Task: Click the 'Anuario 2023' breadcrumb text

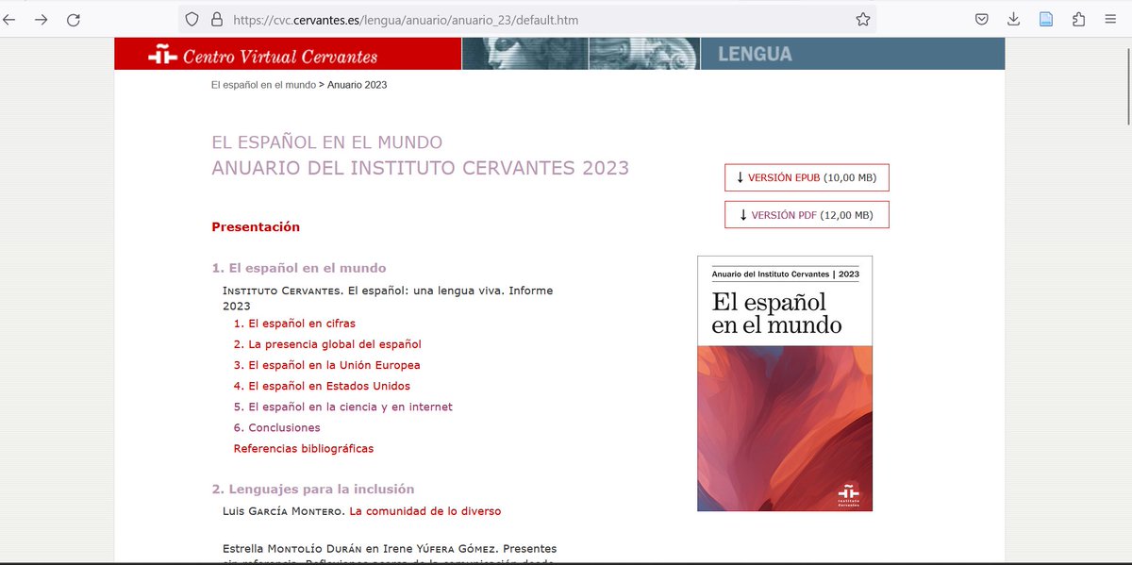Action: point(358,85)
